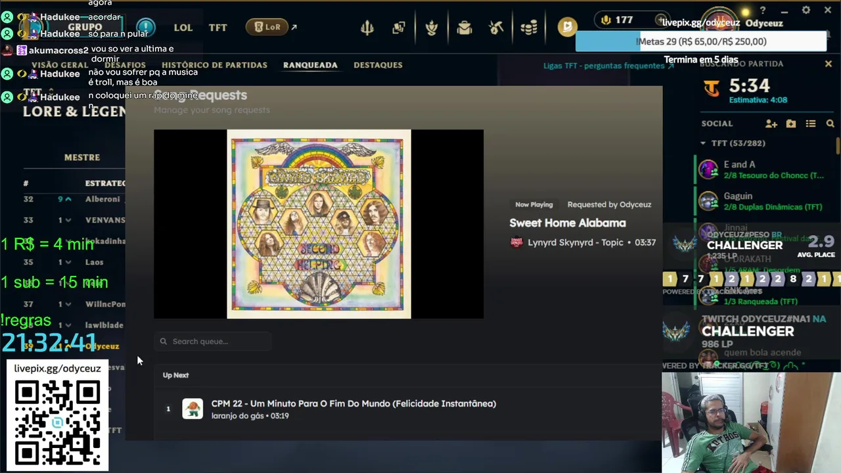Select the Ranqueada tab

click(310, 65)
